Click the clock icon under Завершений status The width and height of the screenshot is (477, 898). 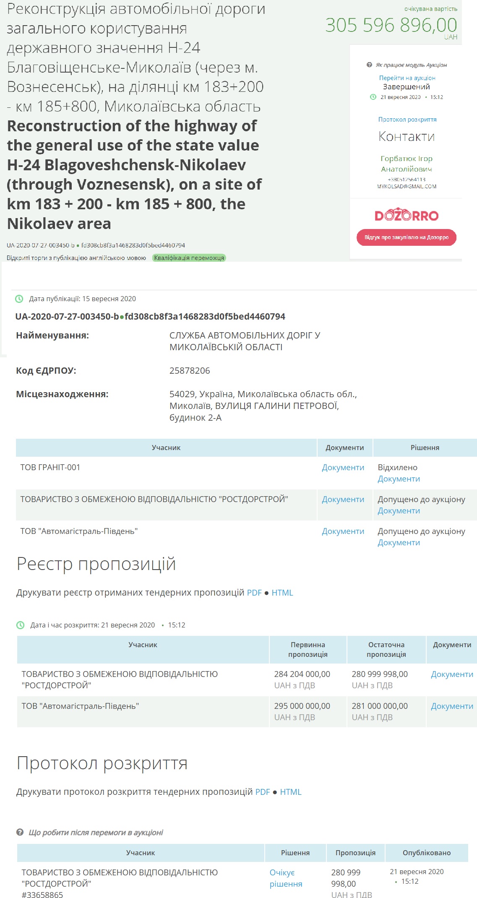point(373,97)
